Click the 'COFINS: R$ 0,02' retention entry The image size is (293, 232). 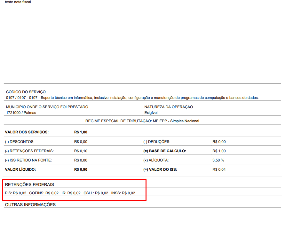pos(44,193)
